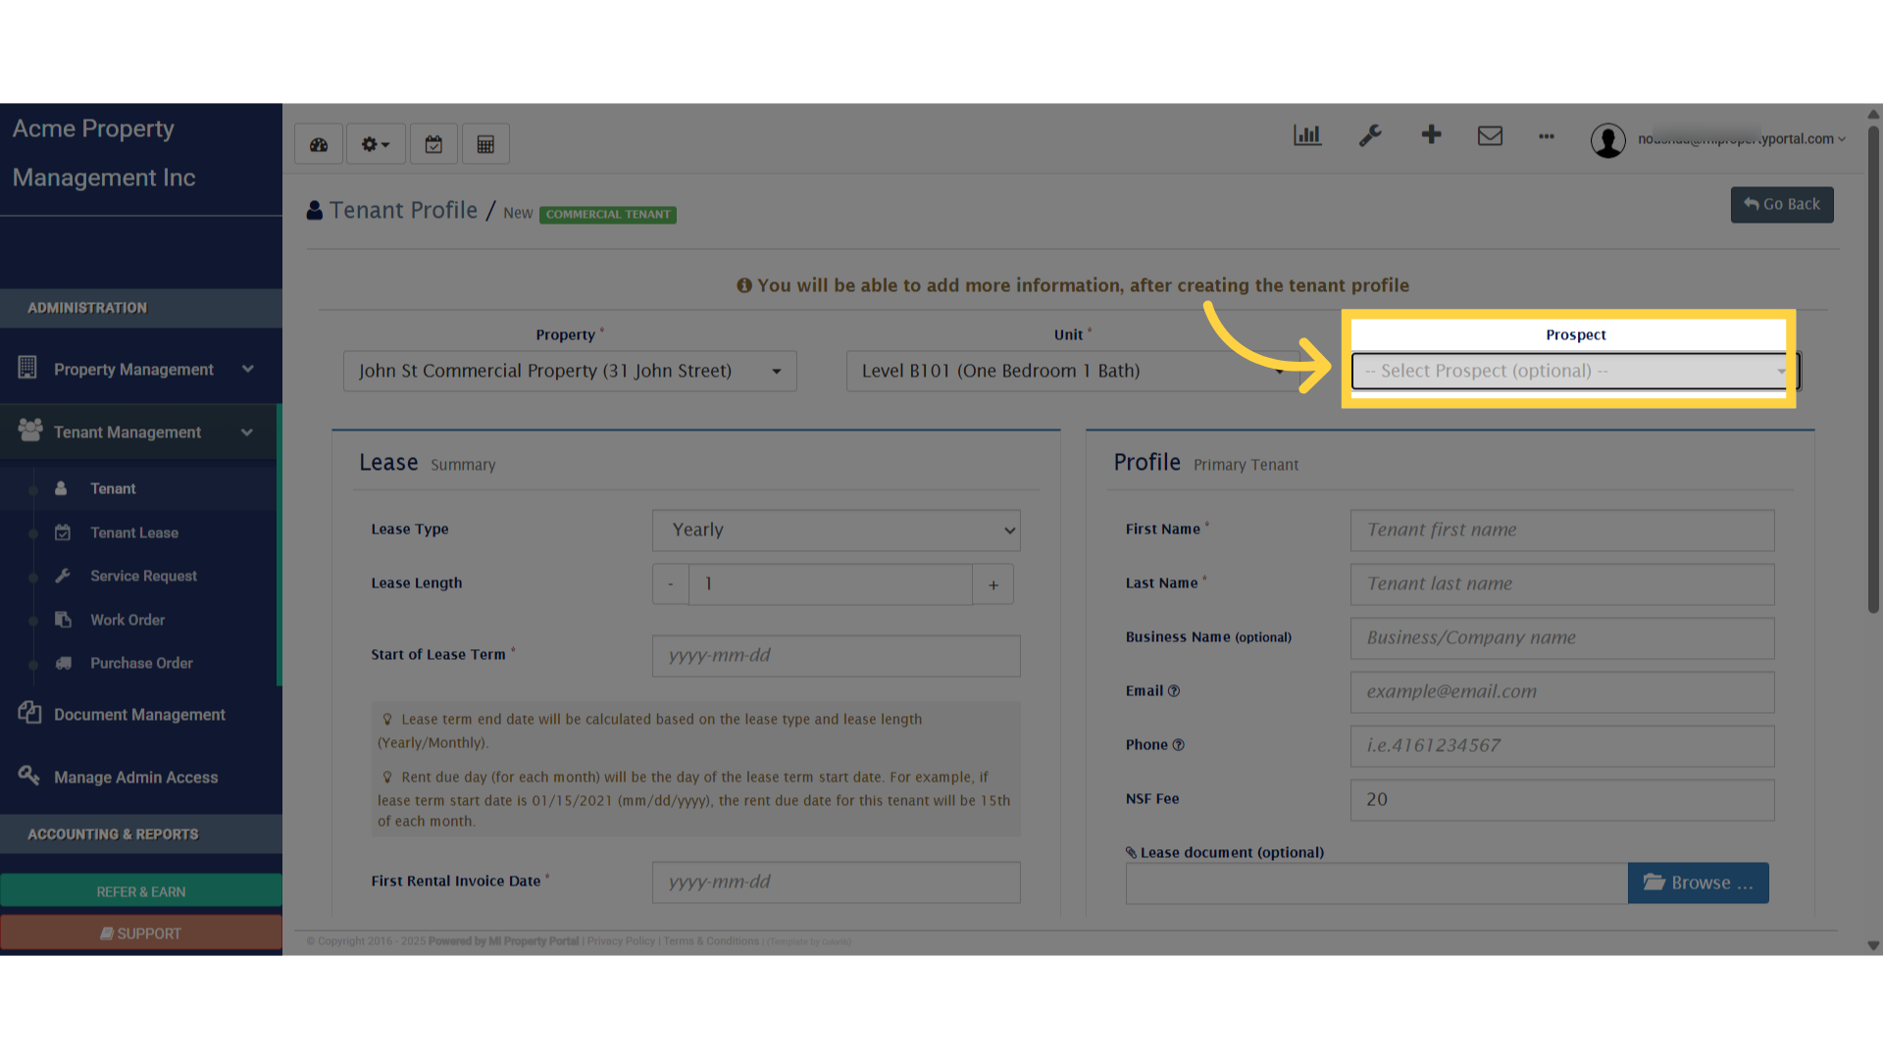Click the SUPPORT button
Screen dimensions: 1883x1059
click(x=141, y=933)
